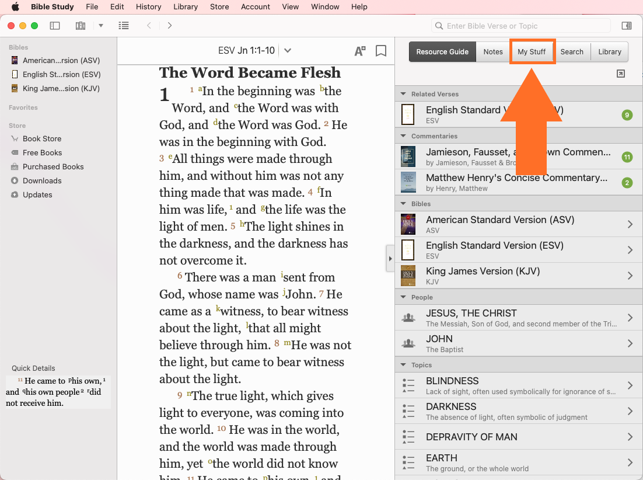Image resolution: width=643 pixels, height=480 pixels.
Task: Switch to the Notes tab
Action: [492, 51]
